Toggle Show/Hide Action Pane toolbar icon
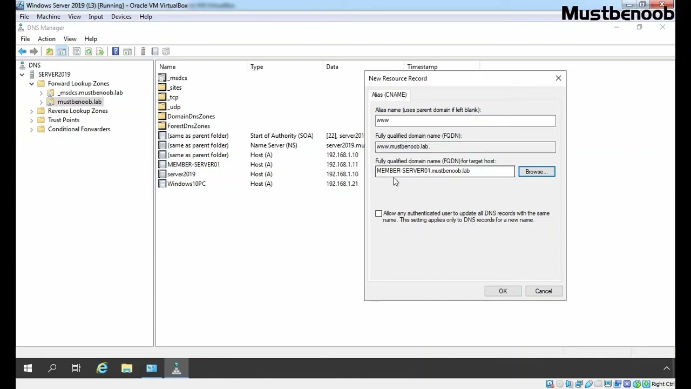Screen dimensions: 691x389 (x=127, y=51)
